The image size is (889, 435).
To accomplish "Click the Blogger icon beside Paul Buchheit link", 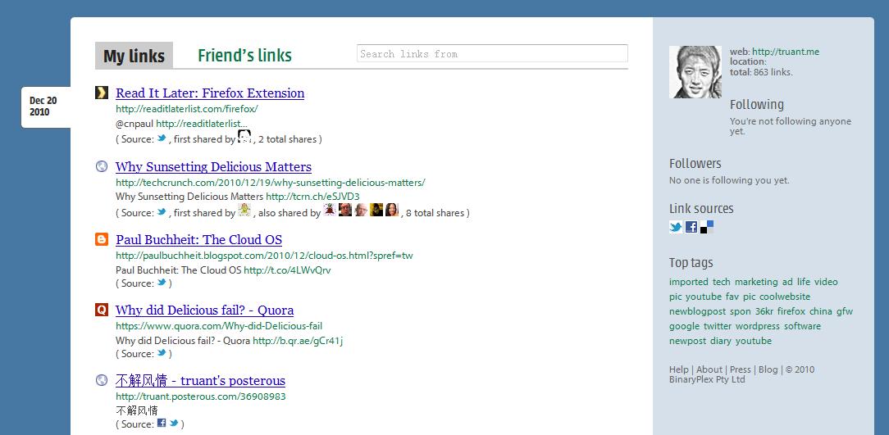I will tap(102, 239).
